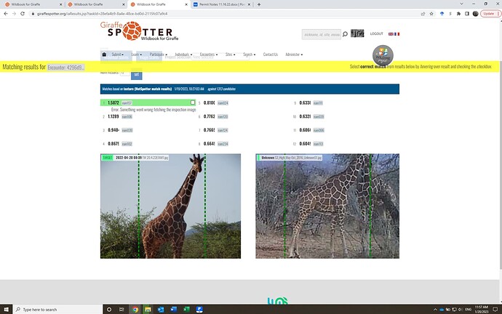Open the notification center icon
This screenshot has width=502, height=314.
(495, 309)
